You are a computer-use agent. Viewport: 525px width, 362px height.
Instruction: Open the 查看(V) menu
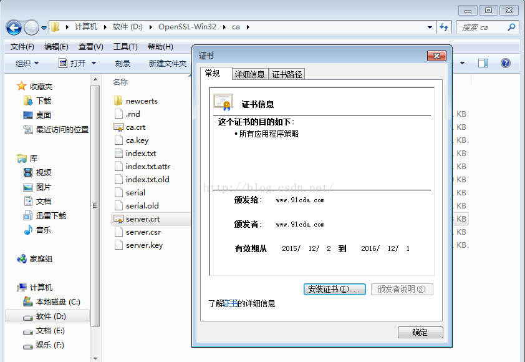pyautogui.click(x=91, y=47)
